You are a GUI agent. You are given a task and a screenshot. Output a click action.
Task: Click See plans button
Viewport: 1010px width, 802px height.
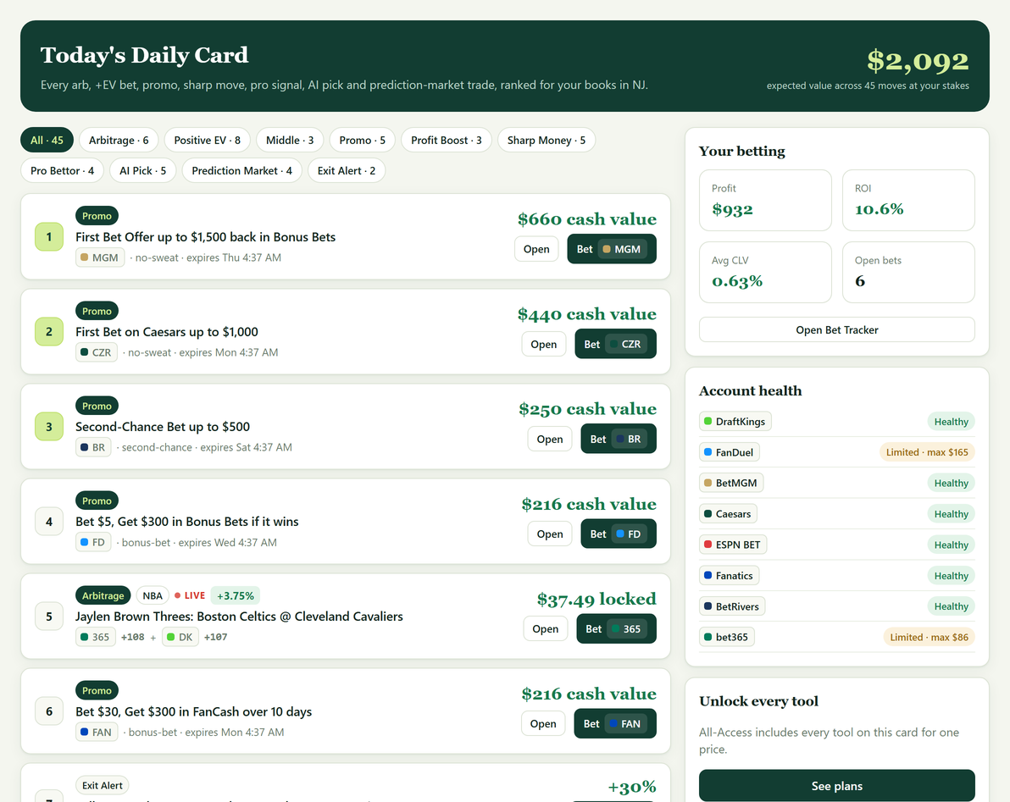click(837, 786)
